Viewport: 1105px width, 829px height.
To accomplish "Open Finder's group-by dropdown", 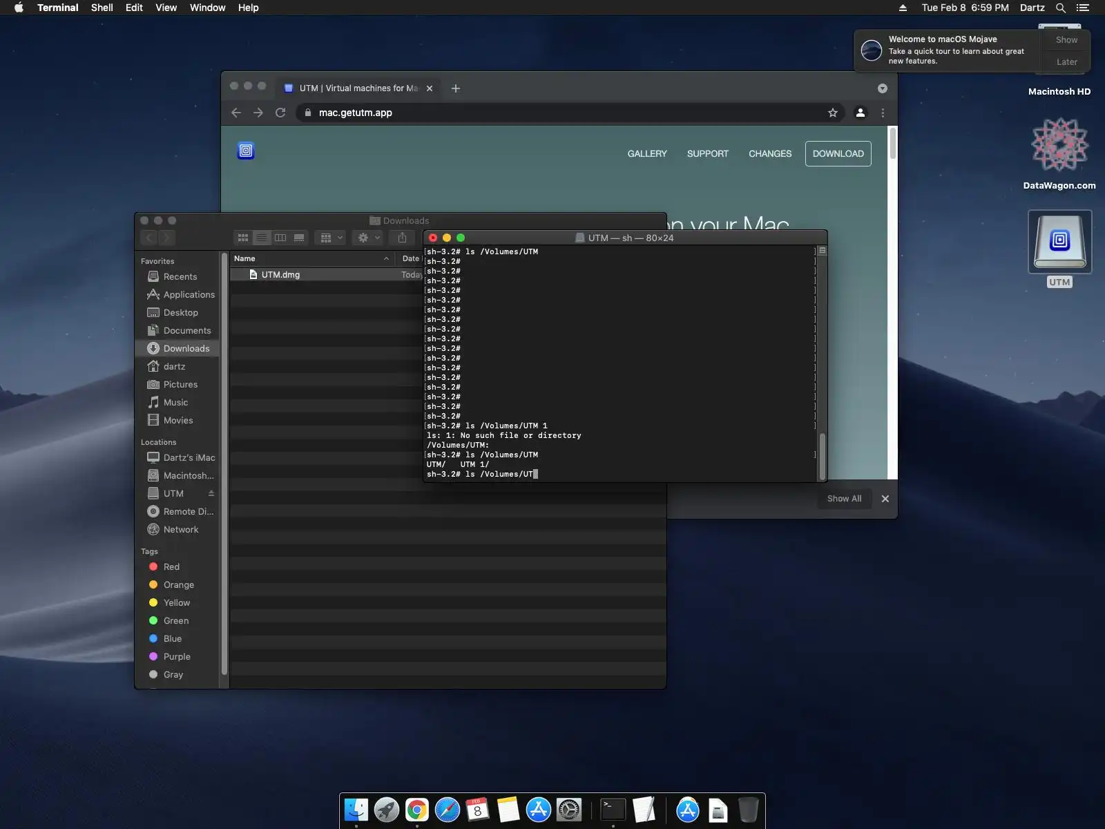I will (331, 238).
